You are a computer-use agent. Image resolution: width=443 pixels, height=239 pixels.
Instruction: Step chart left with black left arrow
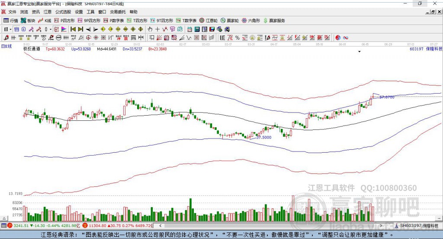click(x=88, y=29)
